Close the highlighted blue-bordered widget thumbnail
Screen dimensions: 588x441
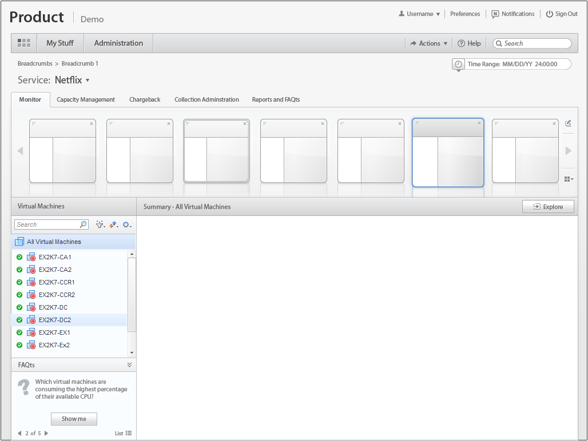click(479, 123)
